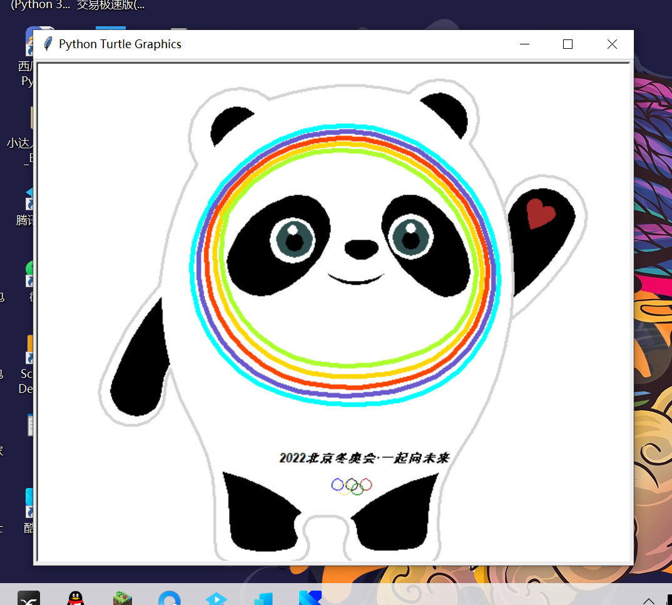Open the blue ring browser icon on the taskbar
The height and width of the screenshot is (605, 672).
pyautogui.click(x=170, y=597)
